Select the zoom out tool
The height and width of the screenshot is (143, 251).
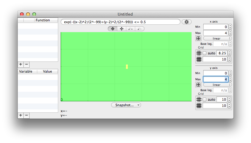point(140,29)
